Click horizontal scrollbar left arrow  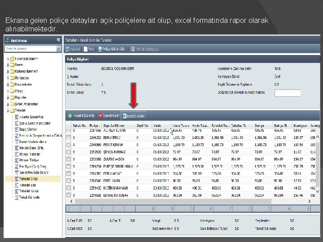point(71,202)
